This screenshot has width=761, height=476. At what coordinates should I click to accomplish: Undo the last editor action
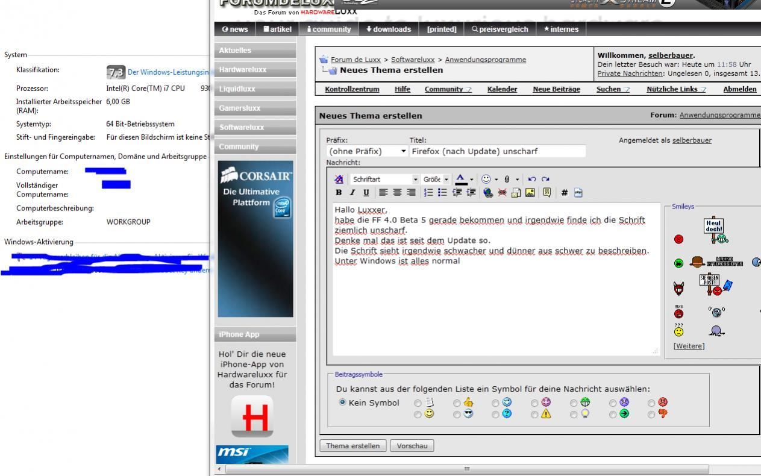532,180
